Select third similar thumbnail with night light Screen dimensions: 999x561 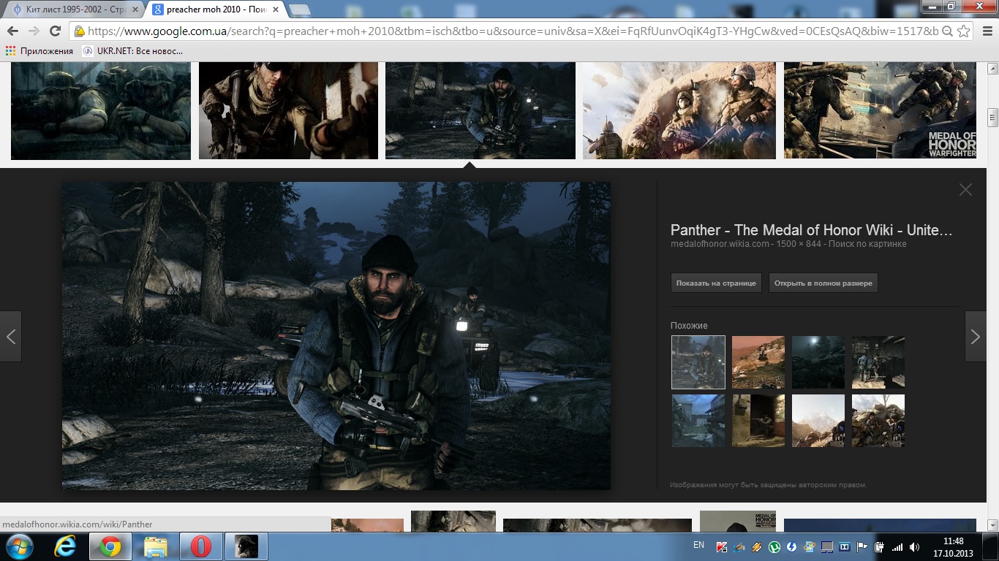(x=818, y=362)
